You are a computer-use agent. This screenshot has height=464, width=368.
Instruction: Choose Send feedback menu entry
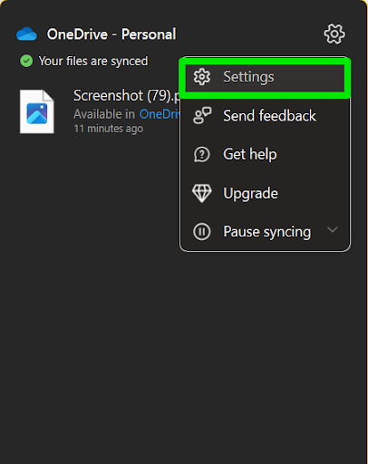click(x=265, y=116)
